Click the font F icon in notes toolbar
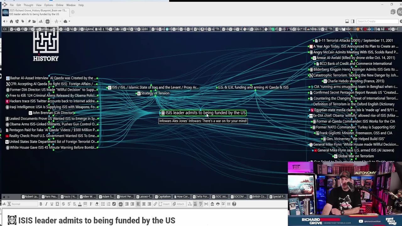 (x=91, y=204)
